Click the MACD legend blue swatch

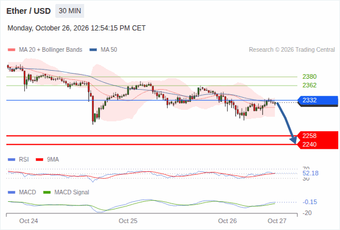click(12, 193)
